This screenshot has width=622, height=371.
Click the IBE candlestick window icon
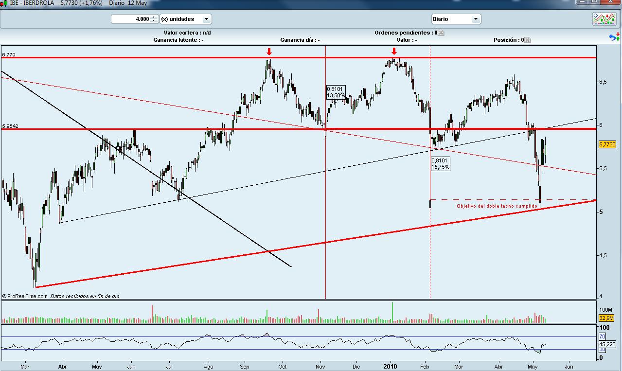4,2
